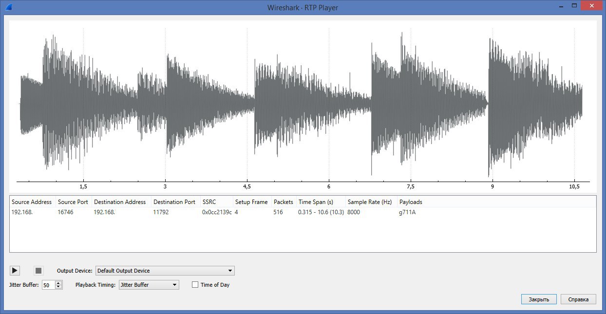Select the stream row with source port 16746
The image size is (606, 314).
click(303, 212)
